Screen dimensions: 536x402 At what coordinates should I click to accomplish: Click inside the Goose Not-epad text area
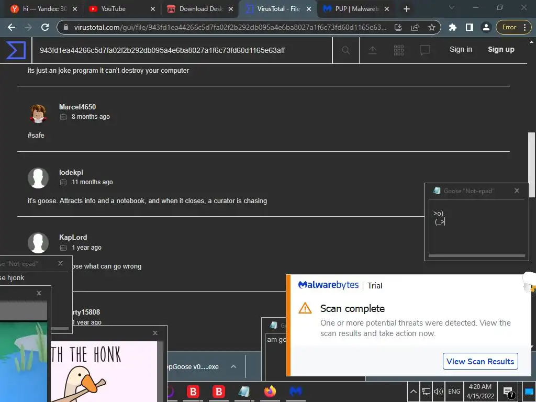(x=476, y=227)
